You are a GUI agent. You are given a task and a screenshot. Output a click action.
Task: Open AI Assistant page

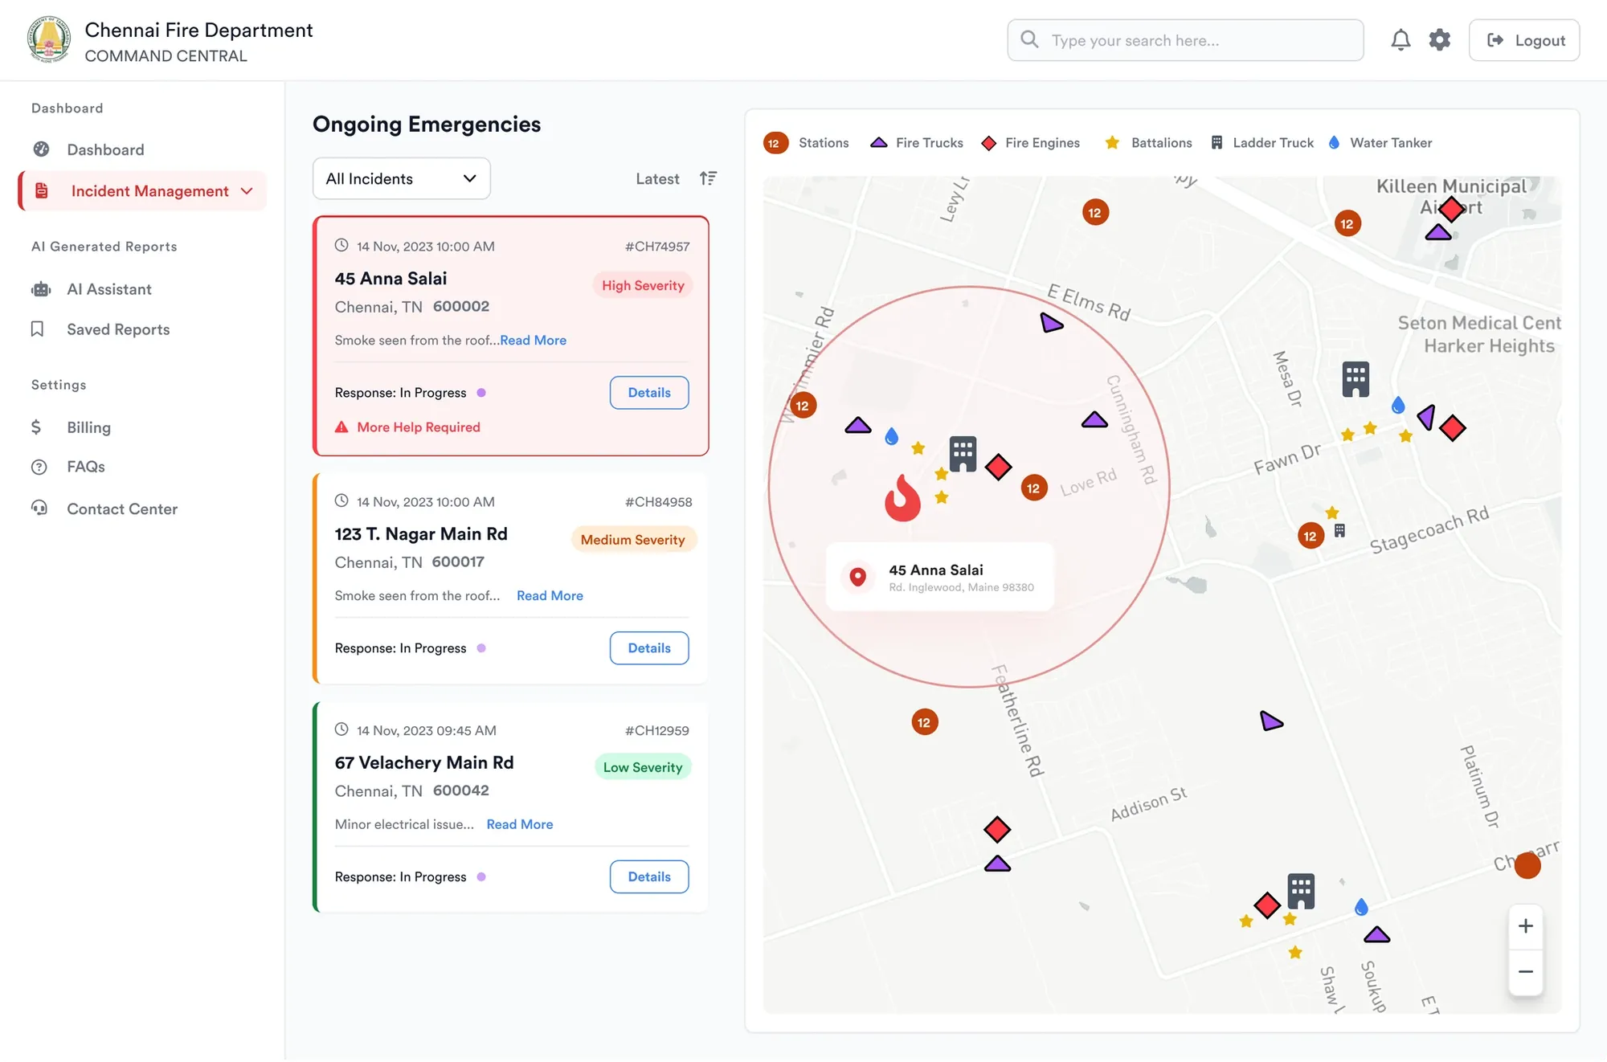[x=109, y=289]
